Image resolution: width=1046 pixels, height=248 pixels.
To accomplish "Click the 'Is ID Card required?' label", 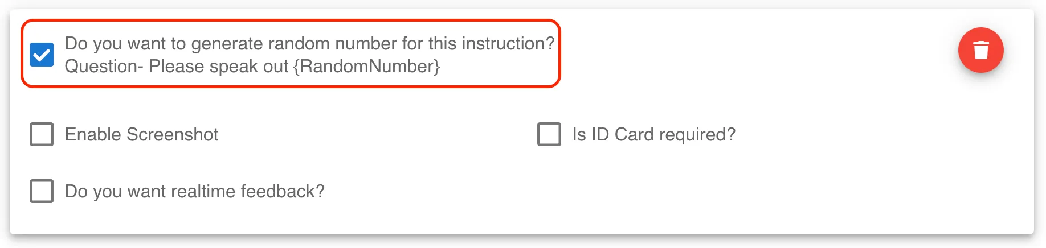I will [x=654, y=134].
